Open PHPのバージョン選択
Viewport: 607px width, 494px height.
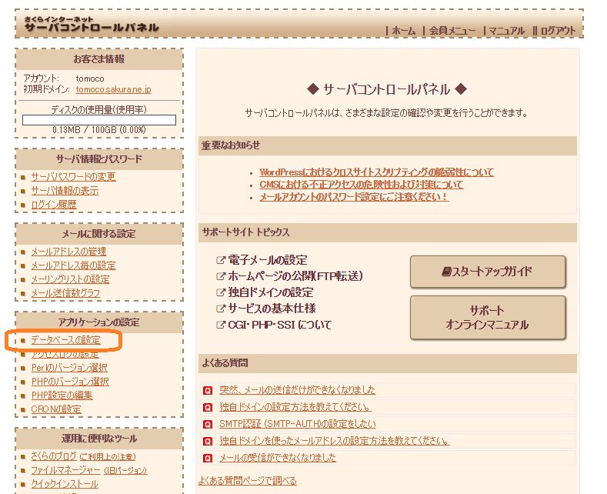point(70,382)
